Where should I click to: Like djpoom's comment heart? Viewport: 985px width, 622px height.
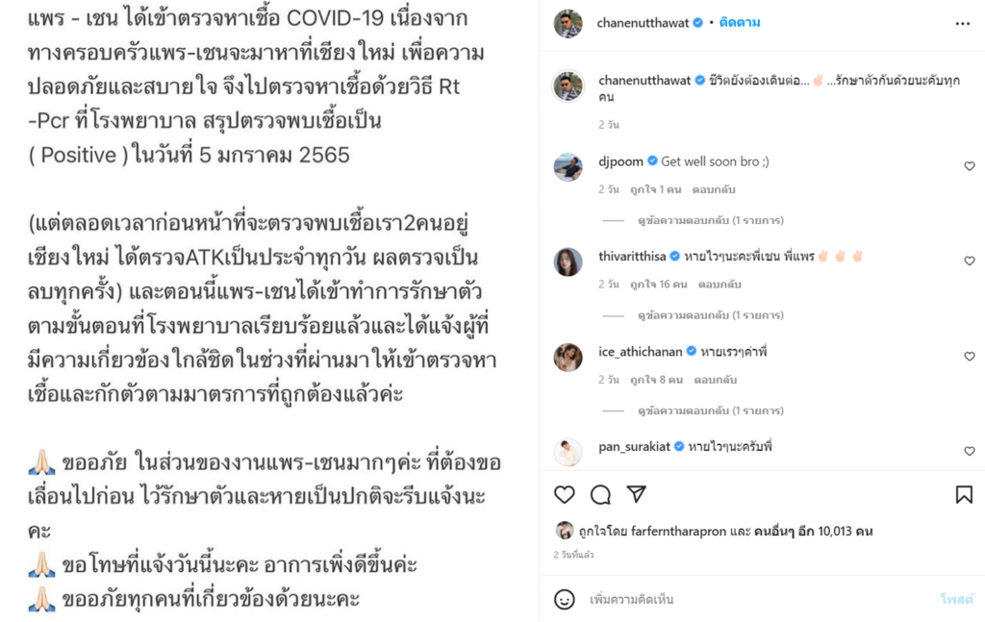tap(970, 165)
